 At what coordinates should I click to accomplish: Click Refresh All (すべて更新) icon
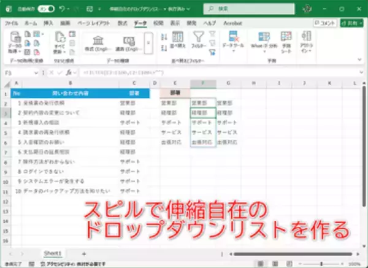pyautogui.click(x=59, y=42)
